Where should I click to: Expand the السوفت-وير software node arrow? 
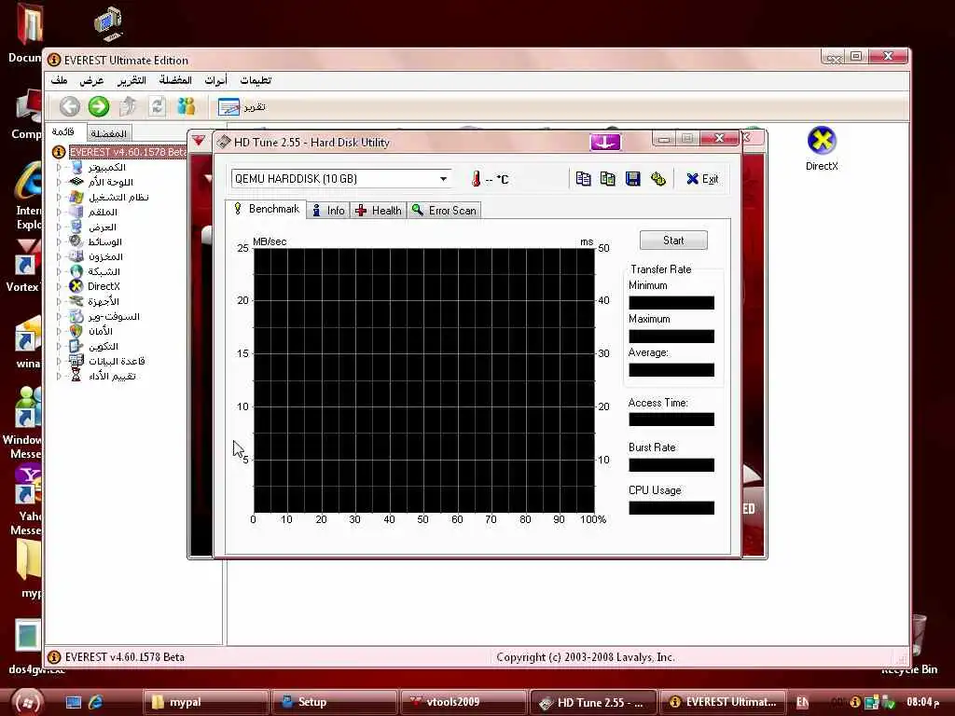[59, 316]
